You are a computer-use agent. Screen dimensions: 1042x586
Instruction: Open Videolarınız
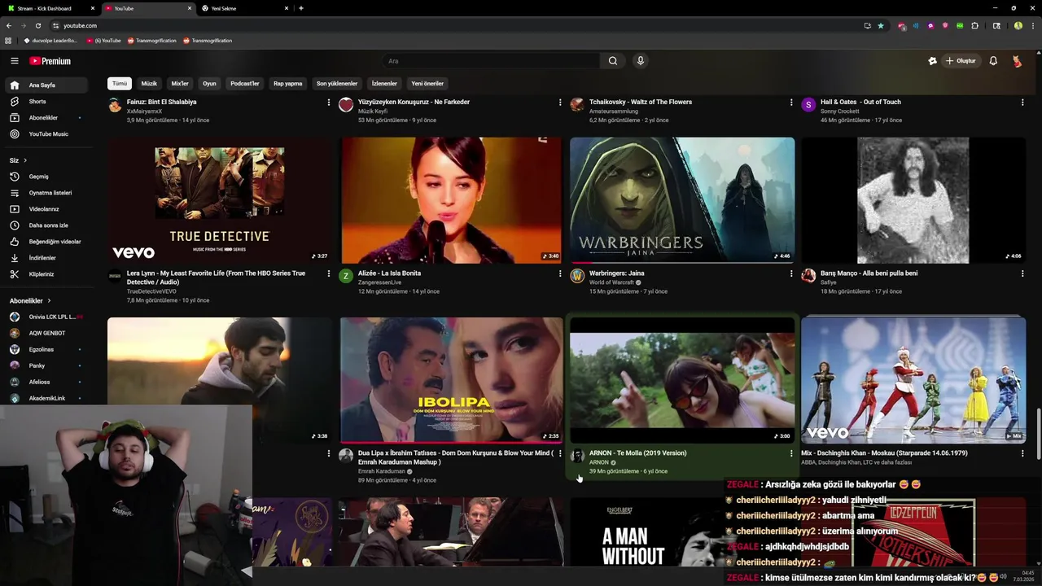pos(46,209)
